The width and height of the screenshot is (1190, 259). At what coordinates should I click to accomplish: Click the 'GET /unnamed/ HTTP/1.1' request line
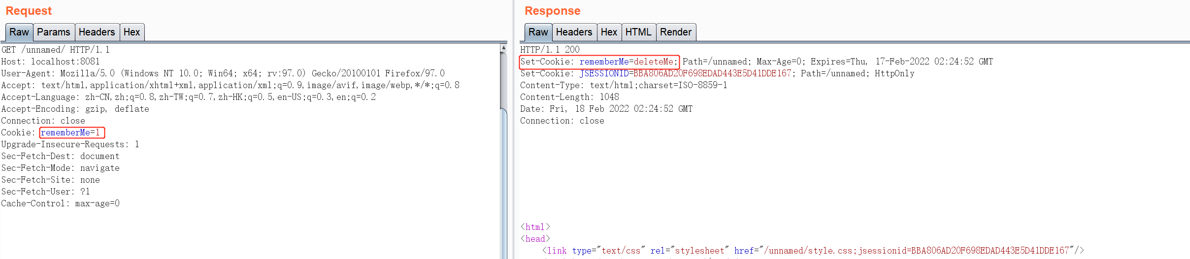[56, 50]
